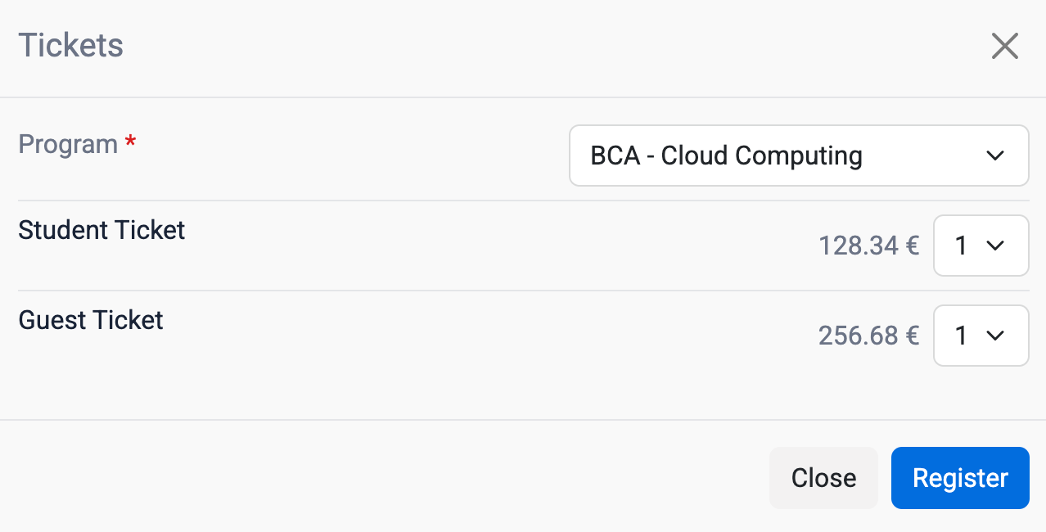
Task: Select the Guest Ticket row label
Action: (x=91, y=320)
